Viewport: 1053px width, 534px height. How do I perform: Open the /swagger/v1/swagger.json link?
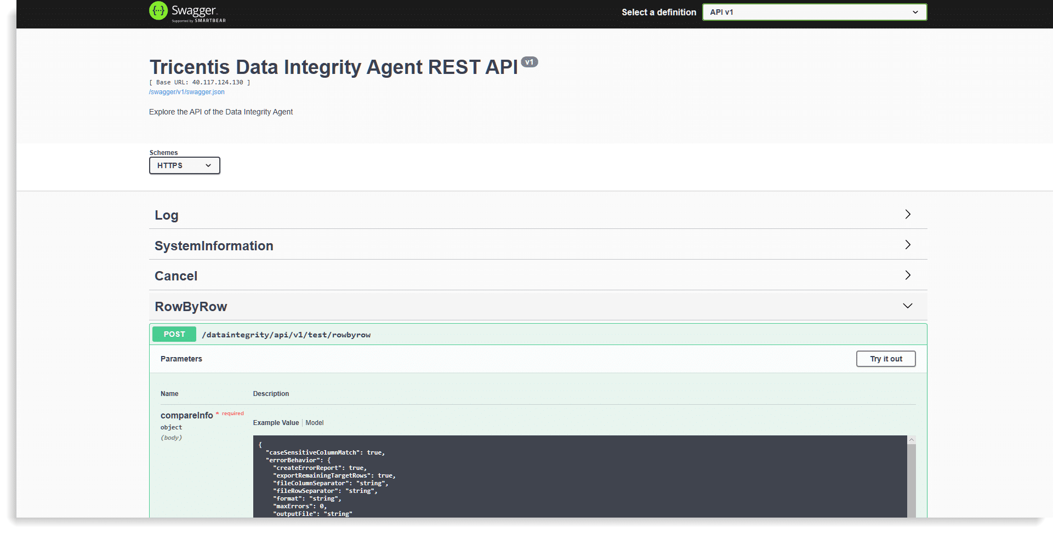point(187,92)
